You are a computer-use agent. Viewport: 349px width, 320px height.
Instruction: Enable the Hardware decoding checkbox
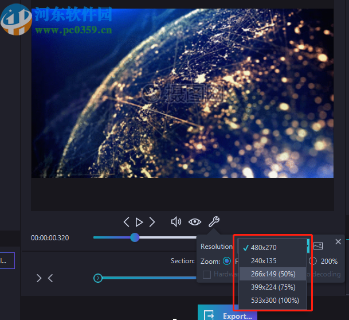point(207,274)
